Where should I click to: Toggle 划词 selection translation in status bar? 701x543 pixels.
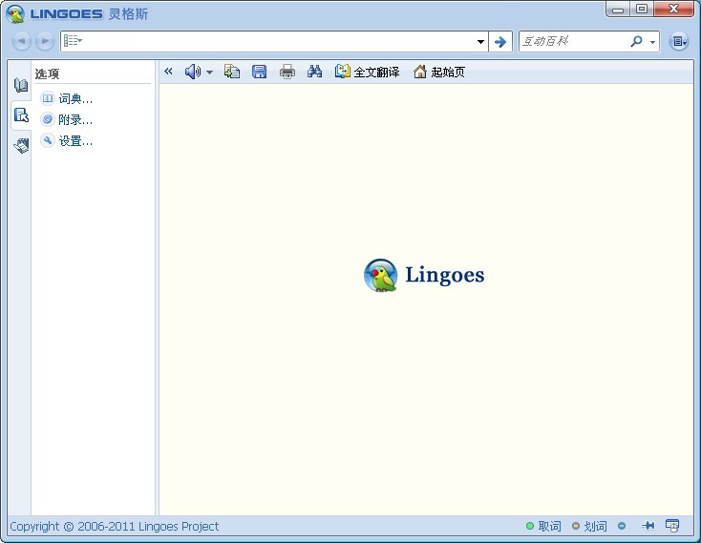pos(589,526)
